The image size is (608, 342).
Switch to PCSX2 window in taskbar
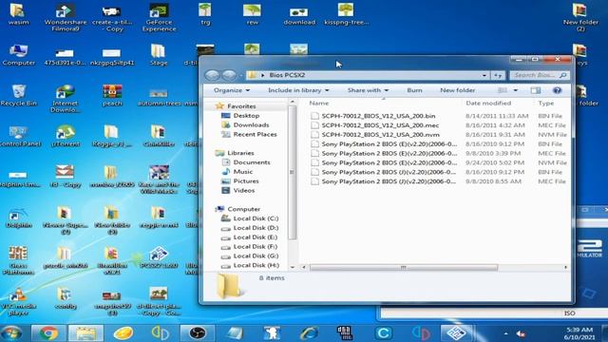click(x=456, y=333)
